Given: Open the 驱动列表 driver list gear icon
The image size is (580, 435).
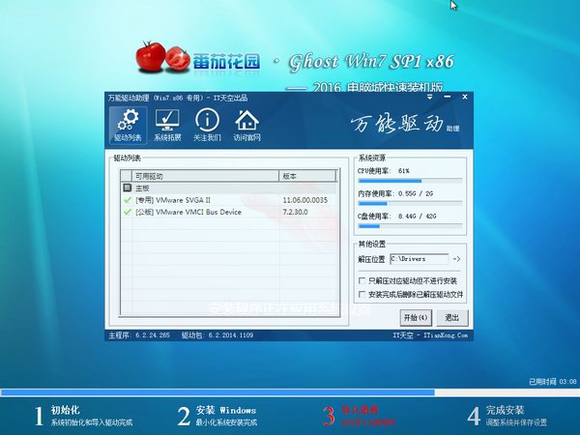Looking at the screenshot, I should pyautogui.click(x=128, y=124).
